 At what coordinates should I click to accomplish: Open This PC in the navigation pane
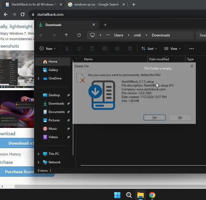54,154
